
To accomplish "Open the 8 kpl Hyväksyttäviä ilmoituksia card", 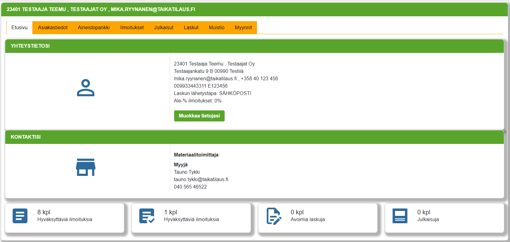I will pyautogui.click(x=65, y=218).
